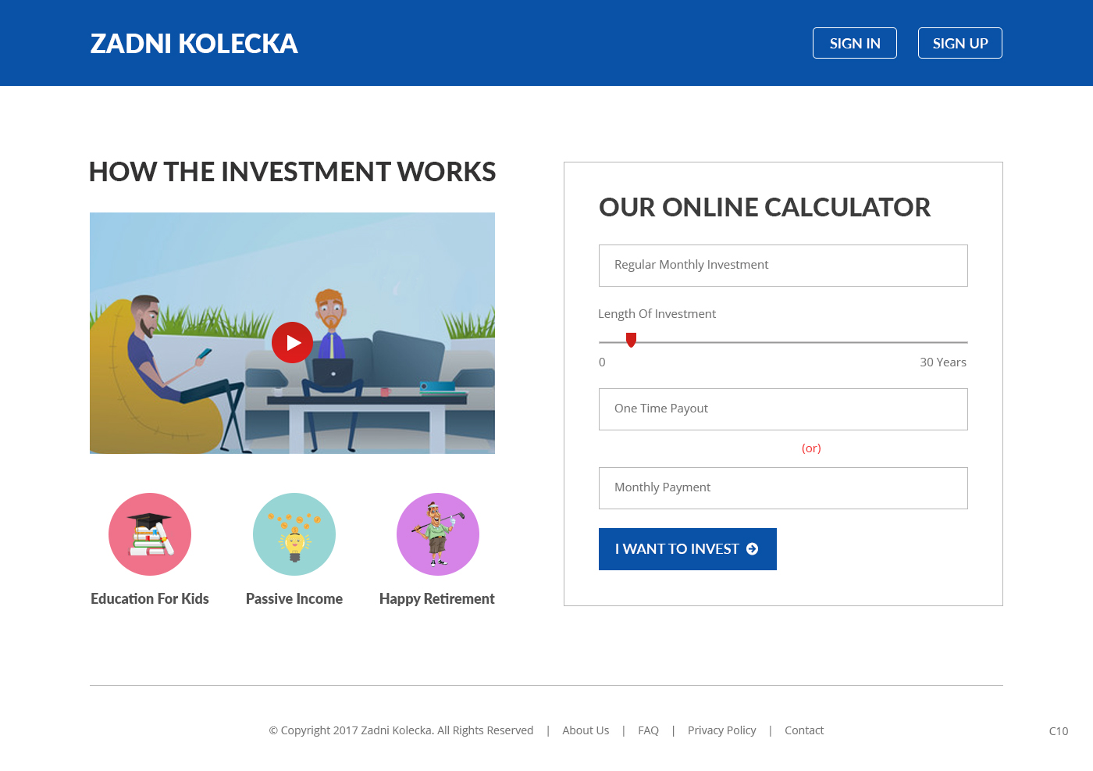This screenshot has width=1093, height=771.
Task: Open the About Us footer link
Action: [586, 730]
